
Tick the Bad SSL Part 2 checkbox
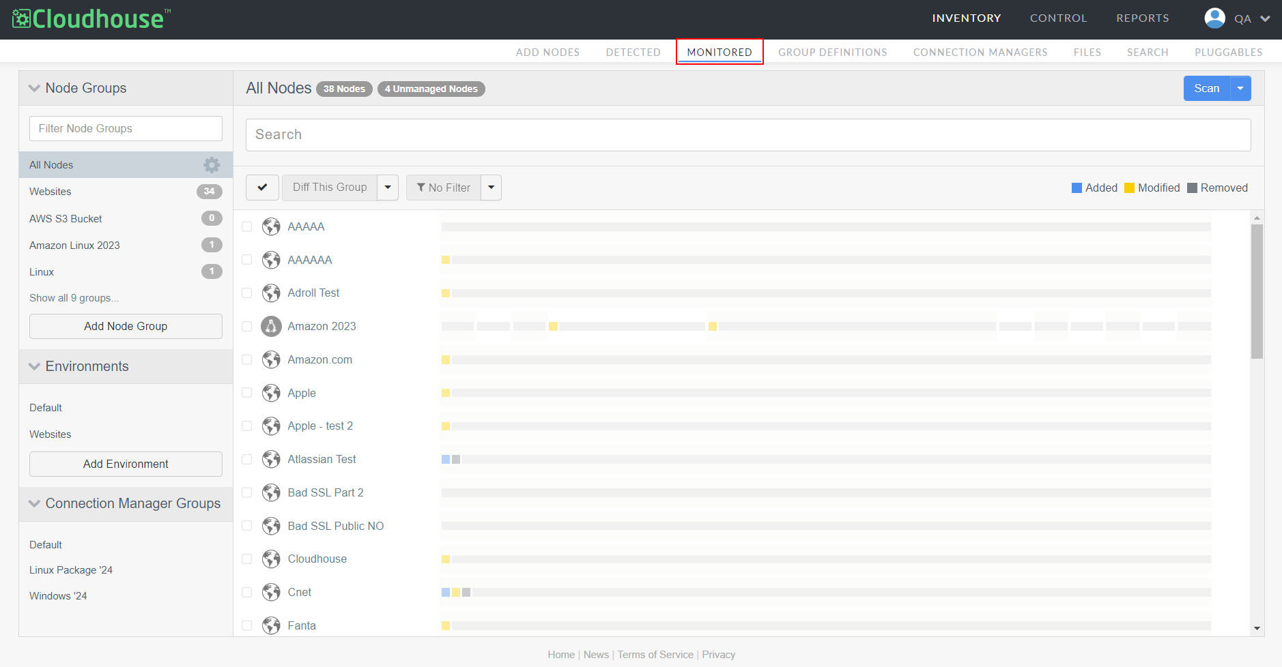(x=247, y=492)
